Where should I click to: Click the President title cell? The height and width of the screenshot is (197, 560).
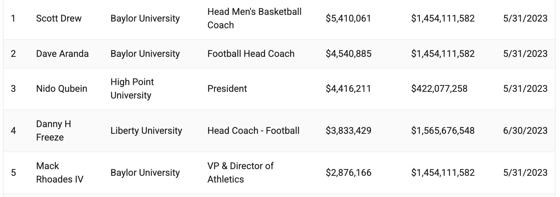(227, 89)
